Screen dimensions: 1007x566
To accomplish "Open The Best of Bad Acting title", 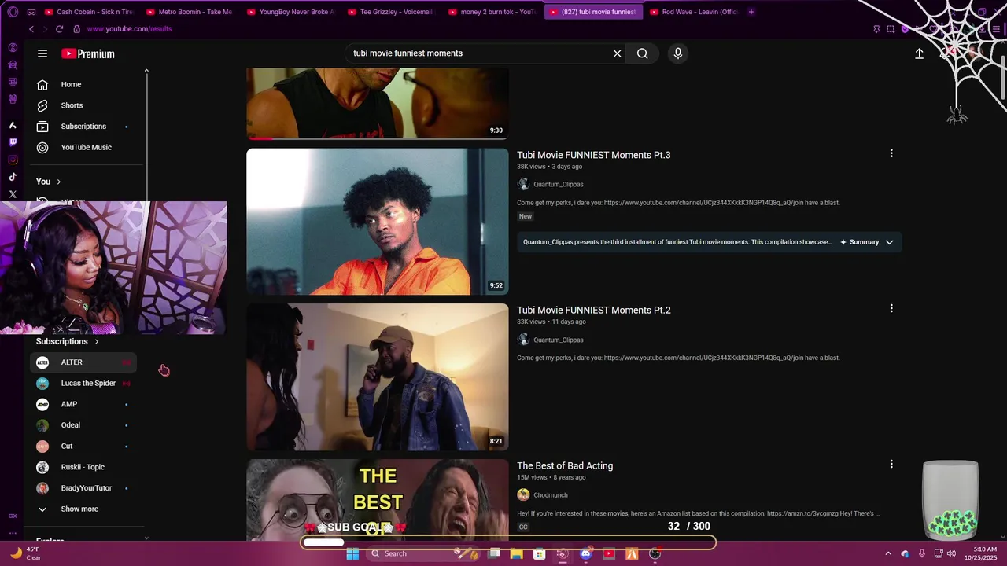I will [565, 465].
